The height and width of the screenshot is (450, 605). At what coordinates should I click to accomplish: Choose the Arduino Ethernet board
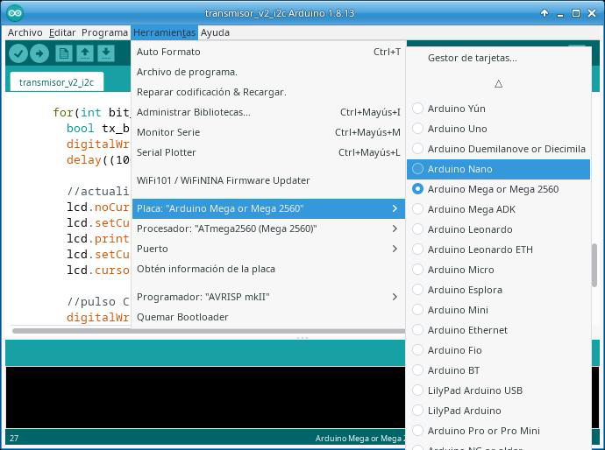pos(498,330)
